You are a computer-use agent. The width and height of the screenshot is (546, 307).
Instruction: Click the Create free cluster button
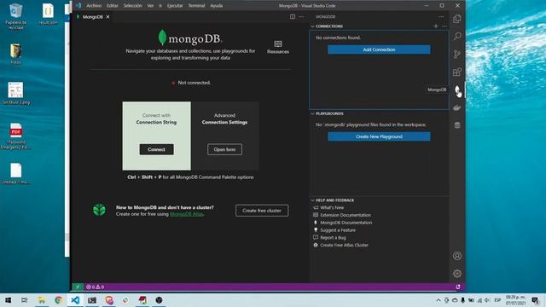pos(262,211)
